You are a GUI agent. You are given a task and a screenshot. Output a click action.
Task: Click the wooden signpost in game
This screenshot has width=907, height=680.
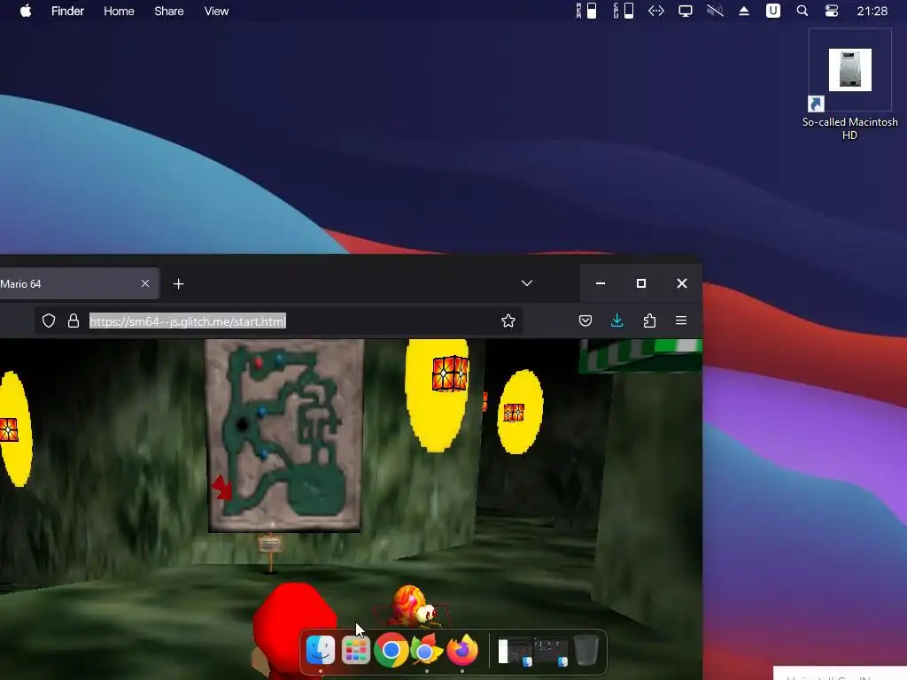(x=269, y=552)
